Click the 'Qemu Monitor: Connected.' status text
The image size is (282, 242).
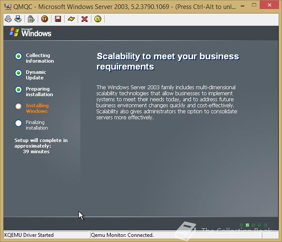(x=122, y=235)
